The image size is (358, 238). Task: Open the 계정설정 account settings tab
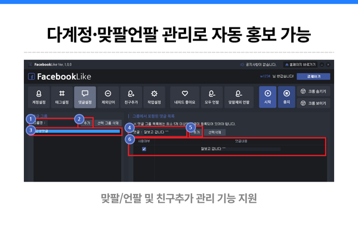click(x=39, y=97)
